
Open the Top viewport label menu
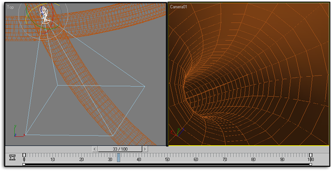[x=10, y=7]
